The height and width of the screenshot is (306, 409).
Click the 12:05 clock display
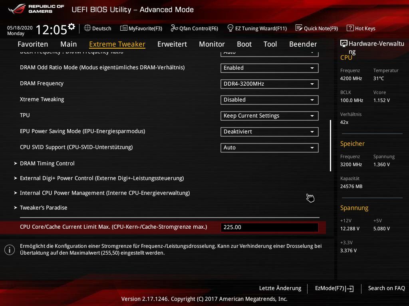(x=52, y=29)
